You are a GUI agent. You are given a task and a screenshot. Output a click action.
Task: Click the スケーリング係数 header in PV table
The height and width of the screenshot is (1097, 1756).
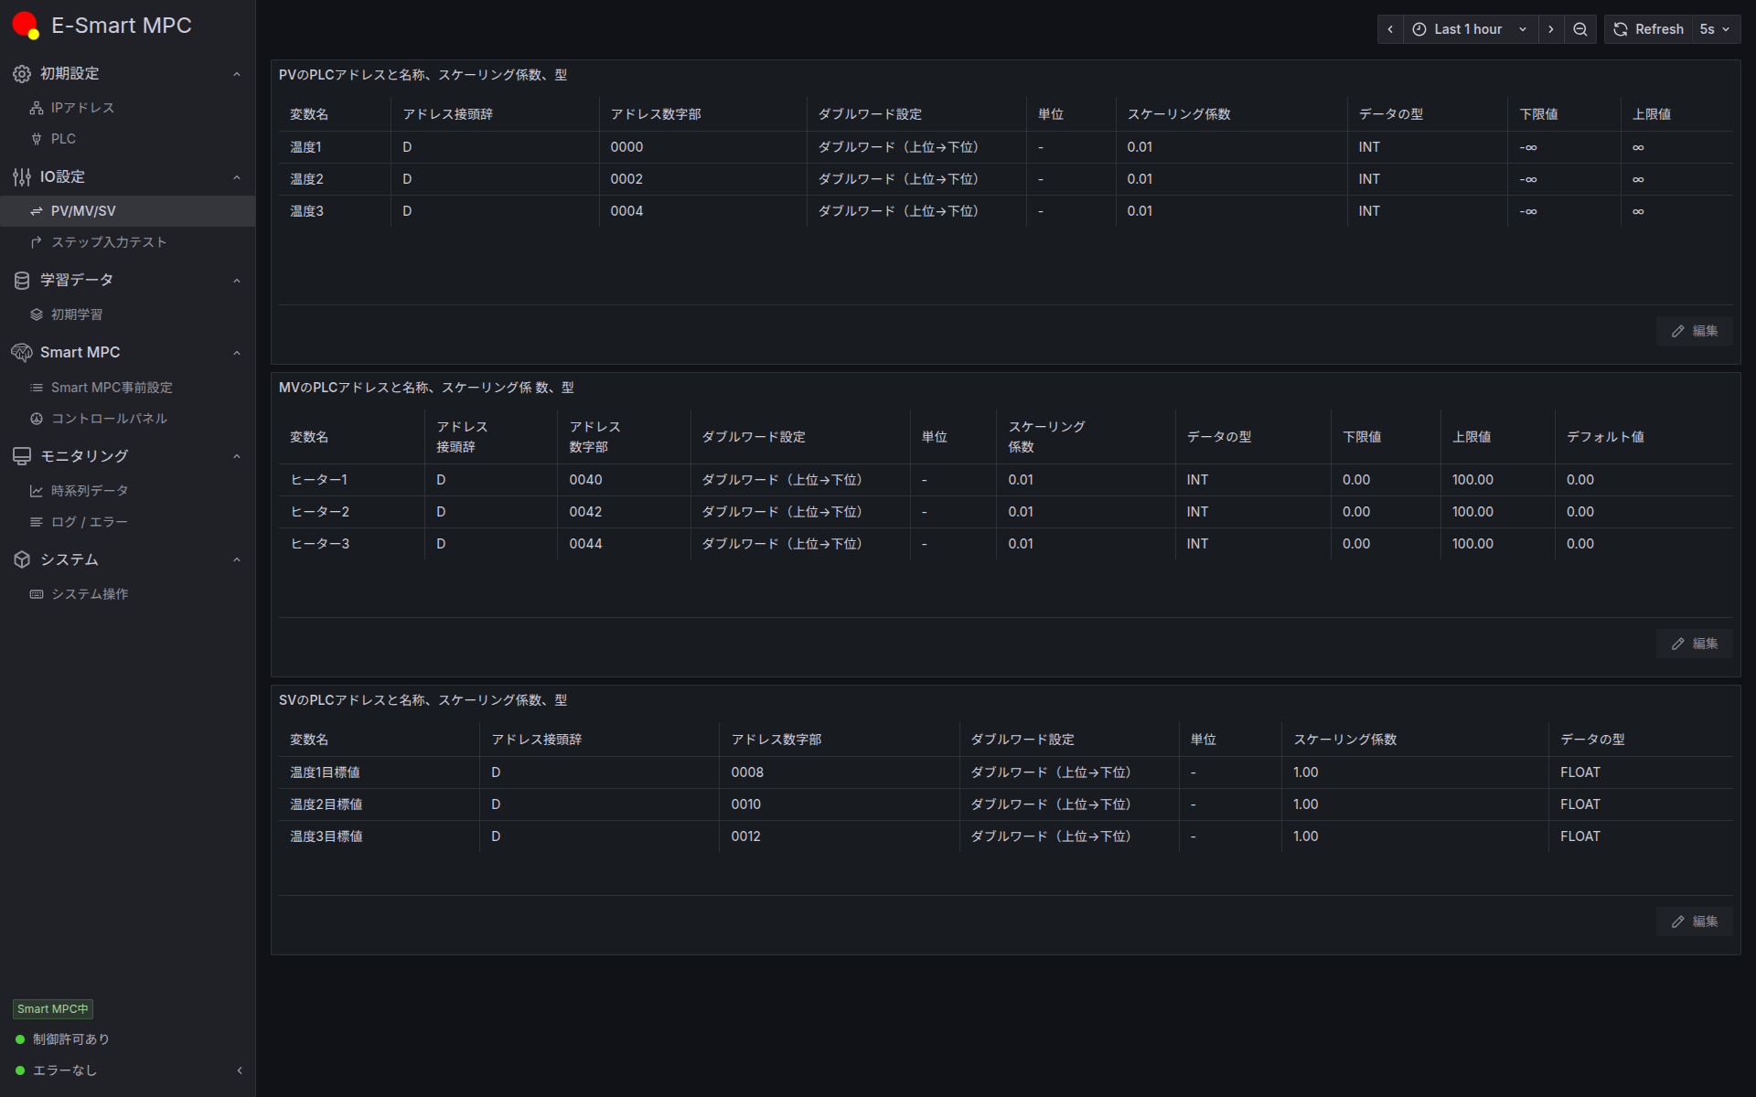pyautogui.click(x=1179, y=114)
